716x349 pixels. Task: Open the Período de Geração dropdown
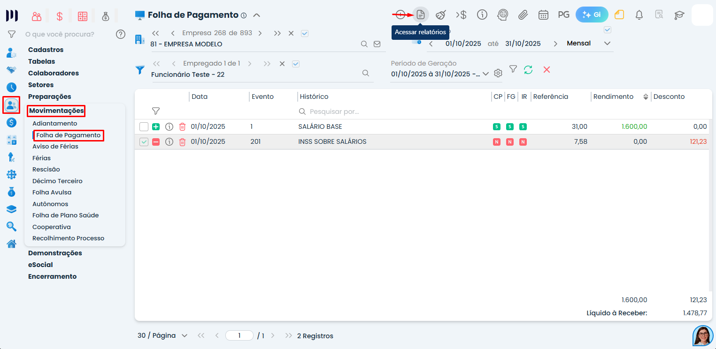(486, 74)
